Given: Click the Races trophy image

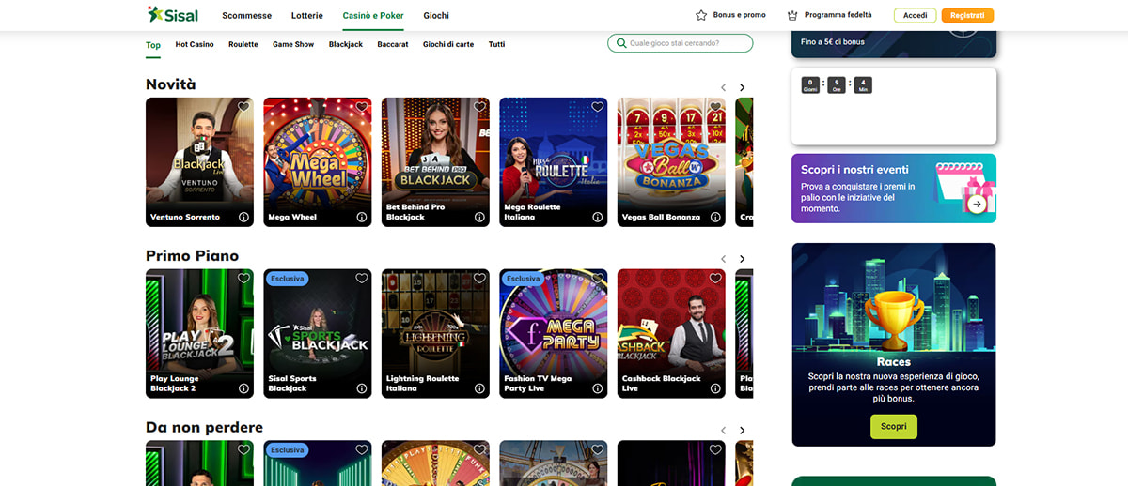Looking at the screenshot, I should click(894, 320).
